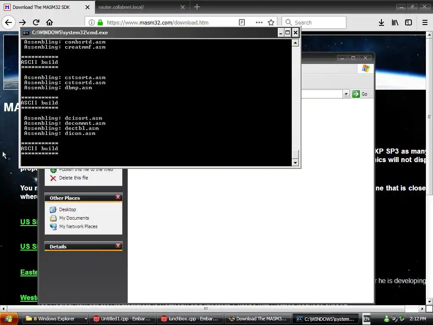Click the green padlock security icon

tap(100, 22)
